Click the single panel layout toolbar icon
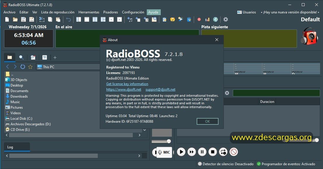The height and width of the screenshot is (169, 323). 87,20
